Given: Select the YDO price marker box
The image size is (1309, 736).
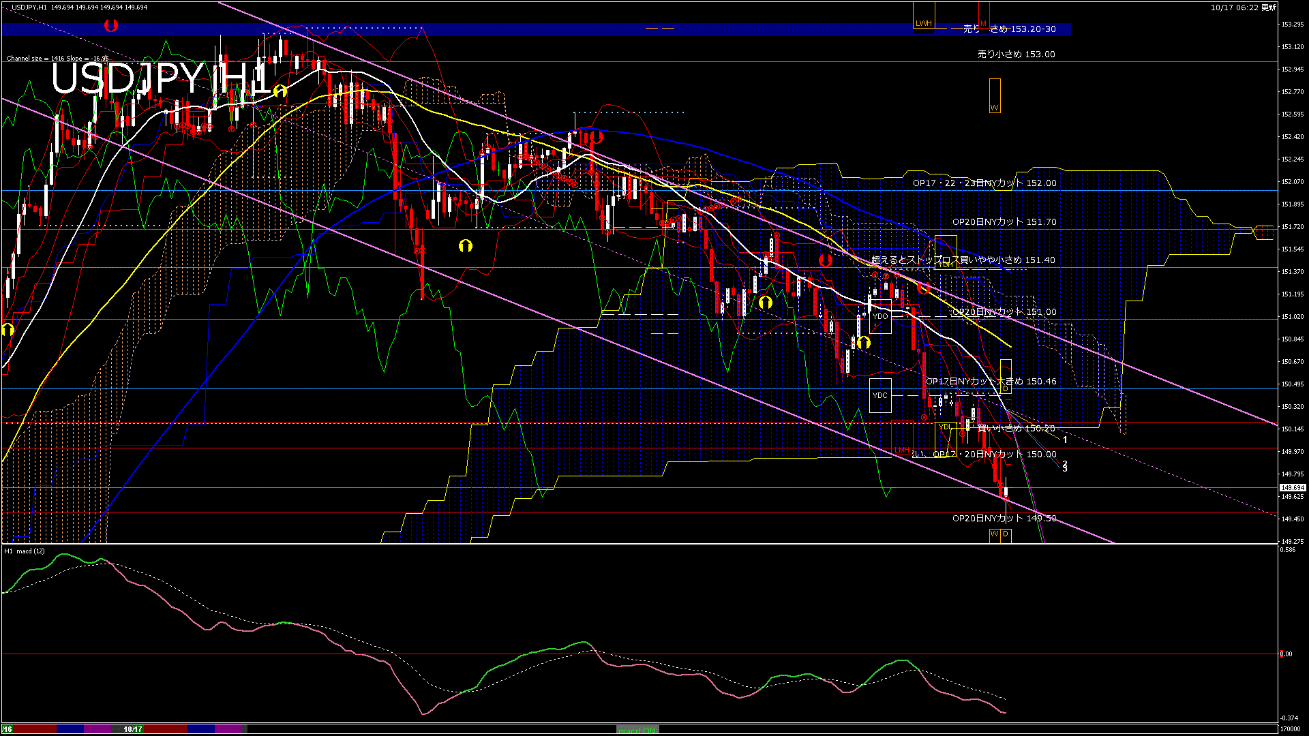Looking at the screenshot, I should tap(880, 317).
